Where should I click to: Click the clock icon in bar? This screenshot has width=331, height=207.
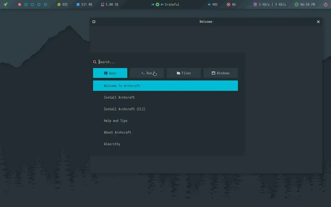point(297,5)
